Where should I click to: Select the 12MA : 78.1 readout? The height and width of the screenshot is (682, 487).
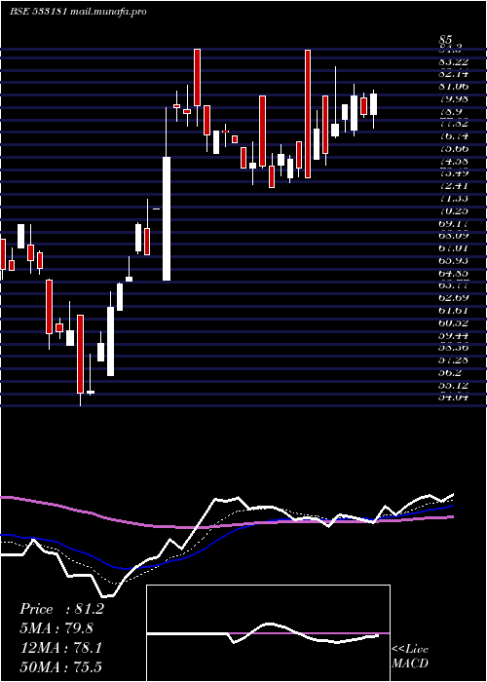(61, 648)
